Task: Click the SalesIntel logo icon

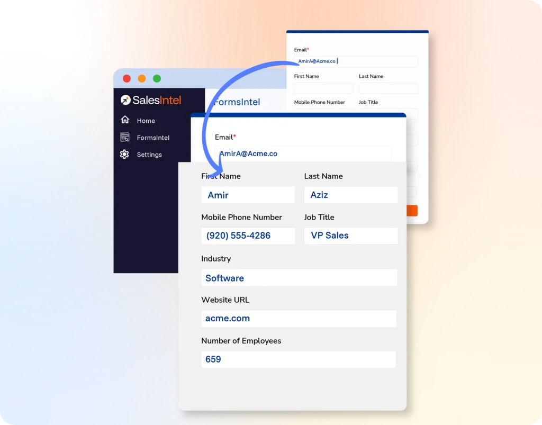Action: [x=125, y=100]
